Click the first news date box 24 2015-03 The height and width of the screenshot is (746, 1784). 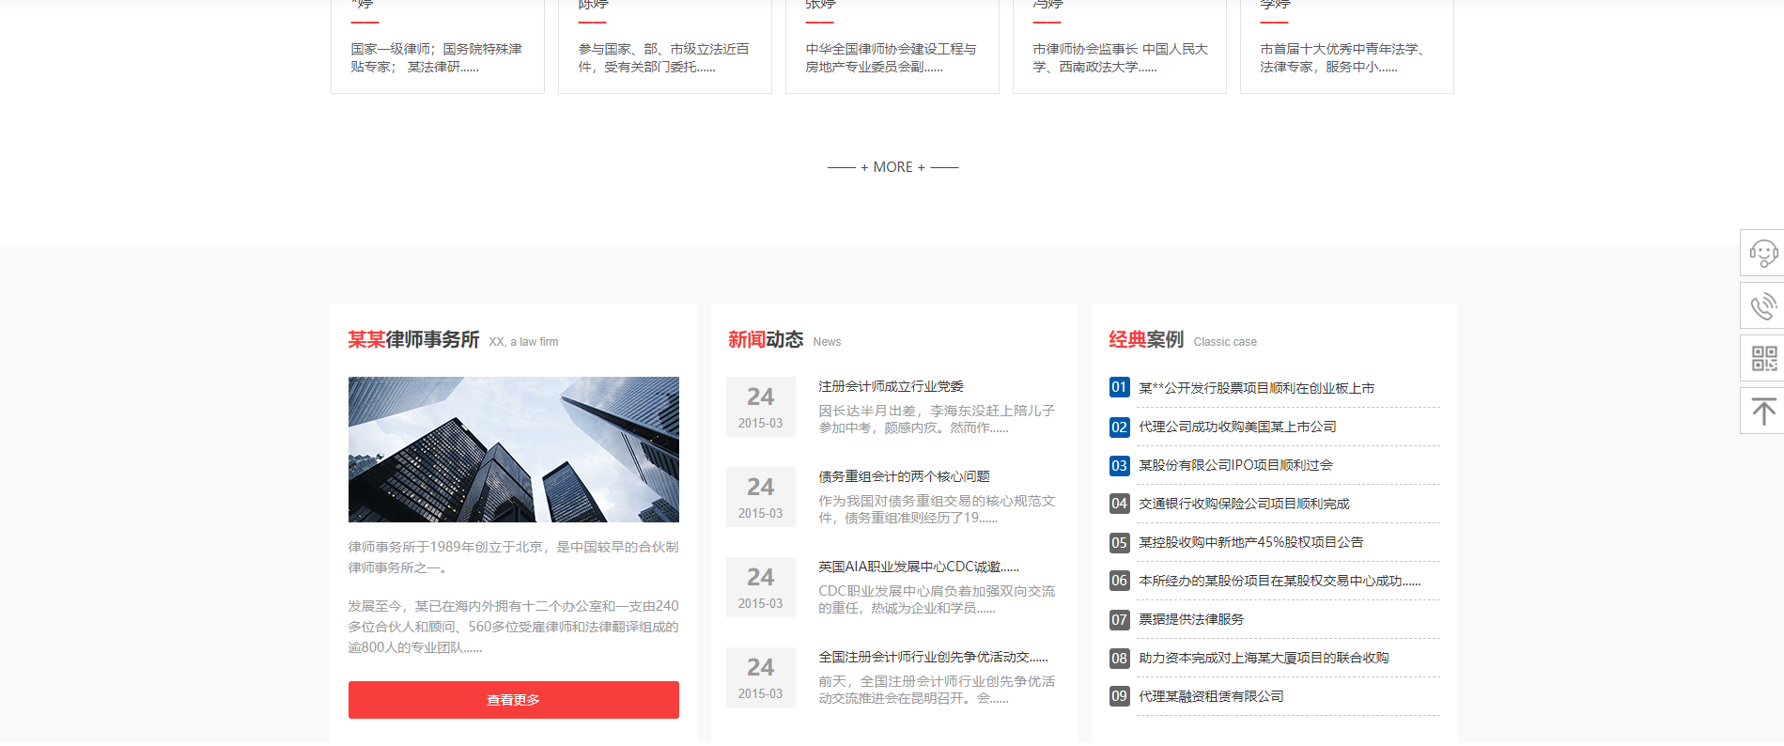click(x=760, y=407)
